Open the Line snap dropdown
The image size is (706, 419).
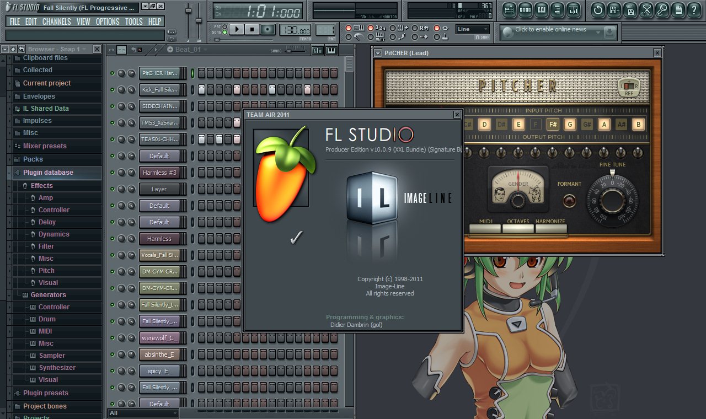click(473, 29)
